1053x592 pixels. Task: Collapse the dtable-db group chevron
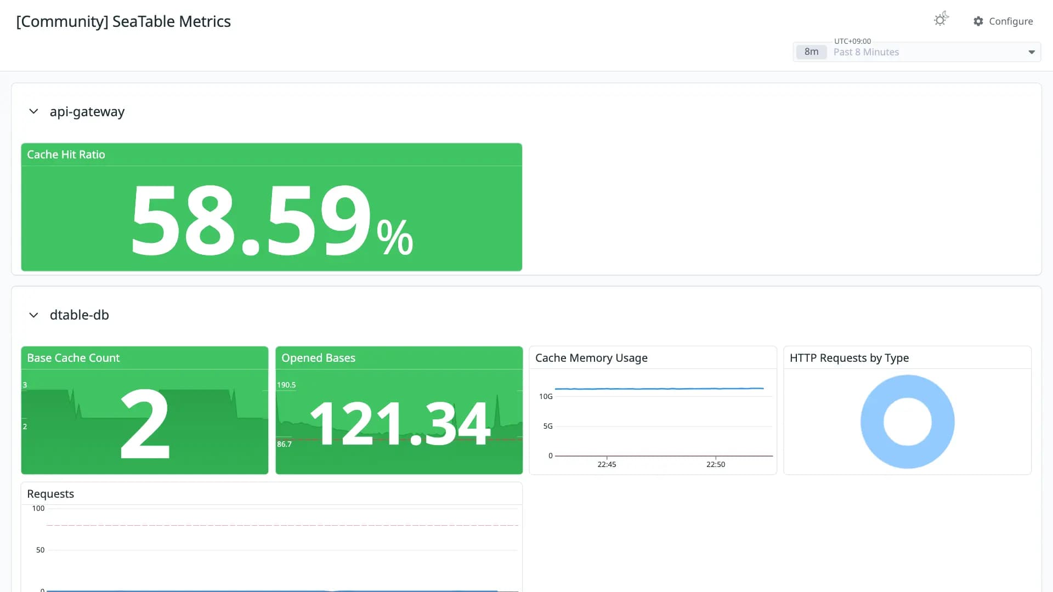33,315
